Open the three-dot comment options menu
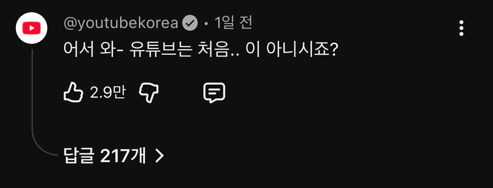Image resolution: width=493 pixels, height=188 pixels. coord(461,28)
